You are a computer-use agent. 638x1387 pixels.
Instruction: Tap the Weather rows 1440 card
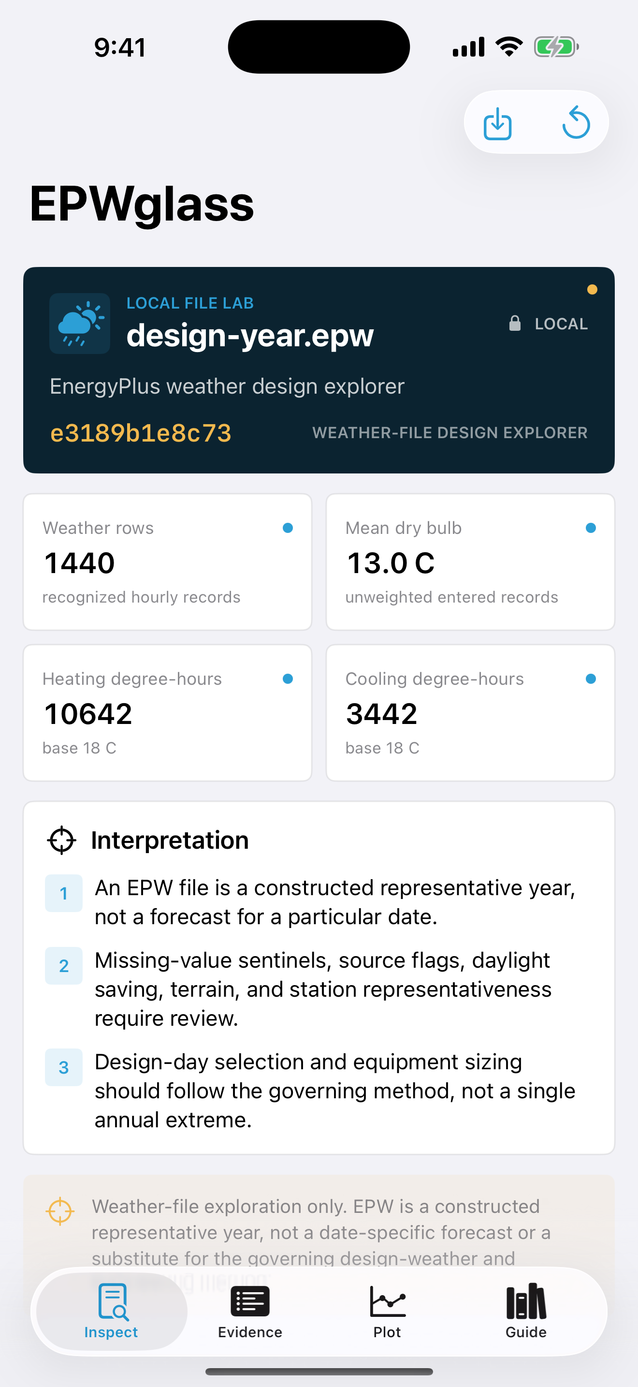tap(167, 561)
